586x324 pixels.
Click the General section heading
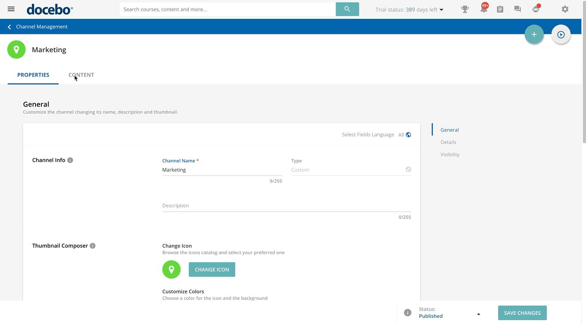36,104
